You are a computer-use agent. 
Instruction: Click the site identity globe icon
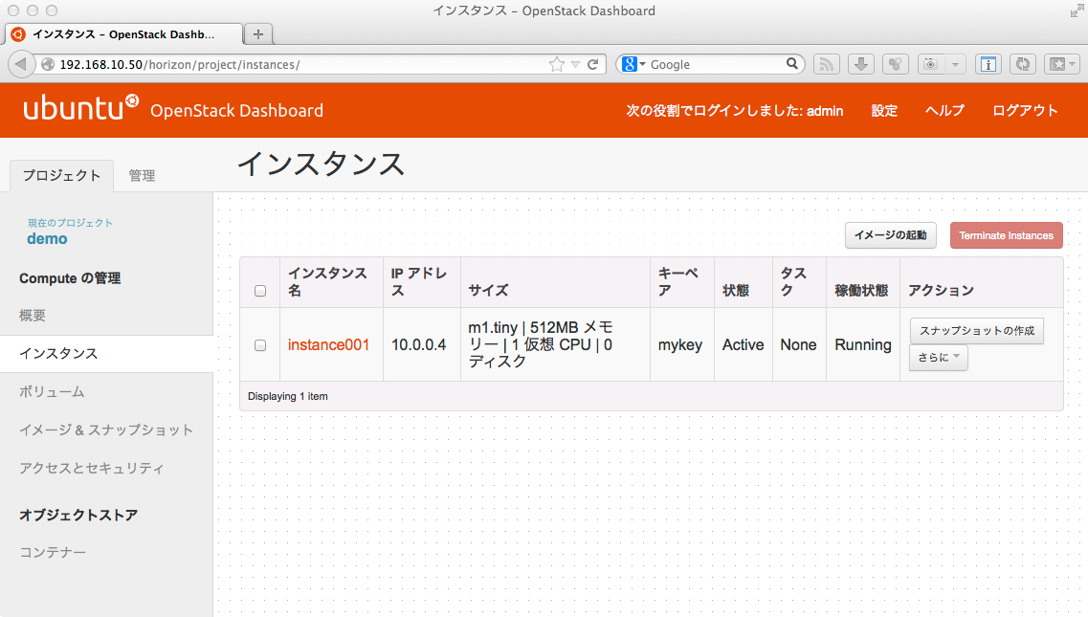48,64
